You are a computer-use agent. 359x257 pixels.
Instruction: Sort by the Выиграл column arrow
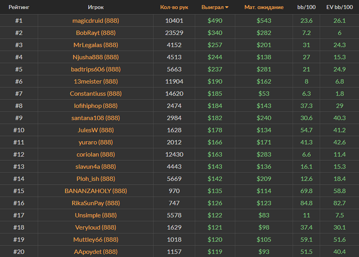[227, 8]
